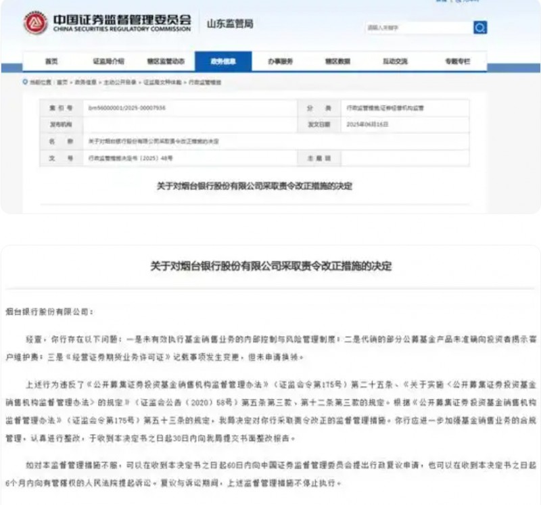Select highlighted 政务信息 tab in navigation bar

click(223, 62)
